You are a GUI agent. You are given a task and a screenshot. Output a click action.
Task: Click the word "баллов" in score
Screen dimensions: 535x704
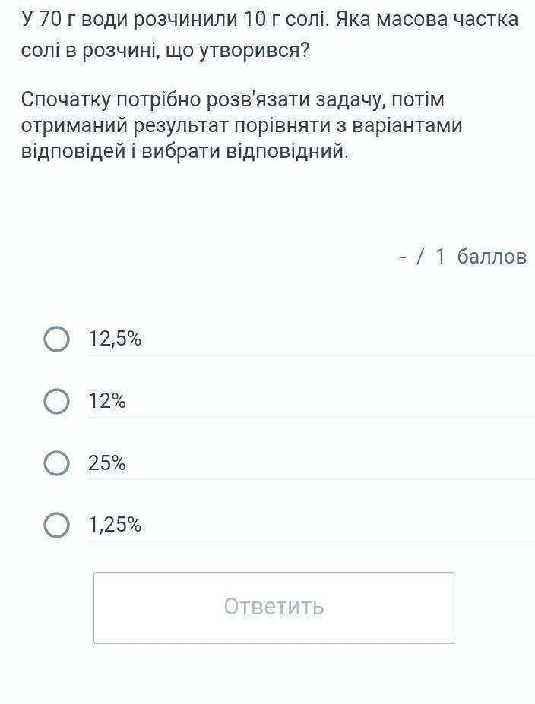coord(492,257)
